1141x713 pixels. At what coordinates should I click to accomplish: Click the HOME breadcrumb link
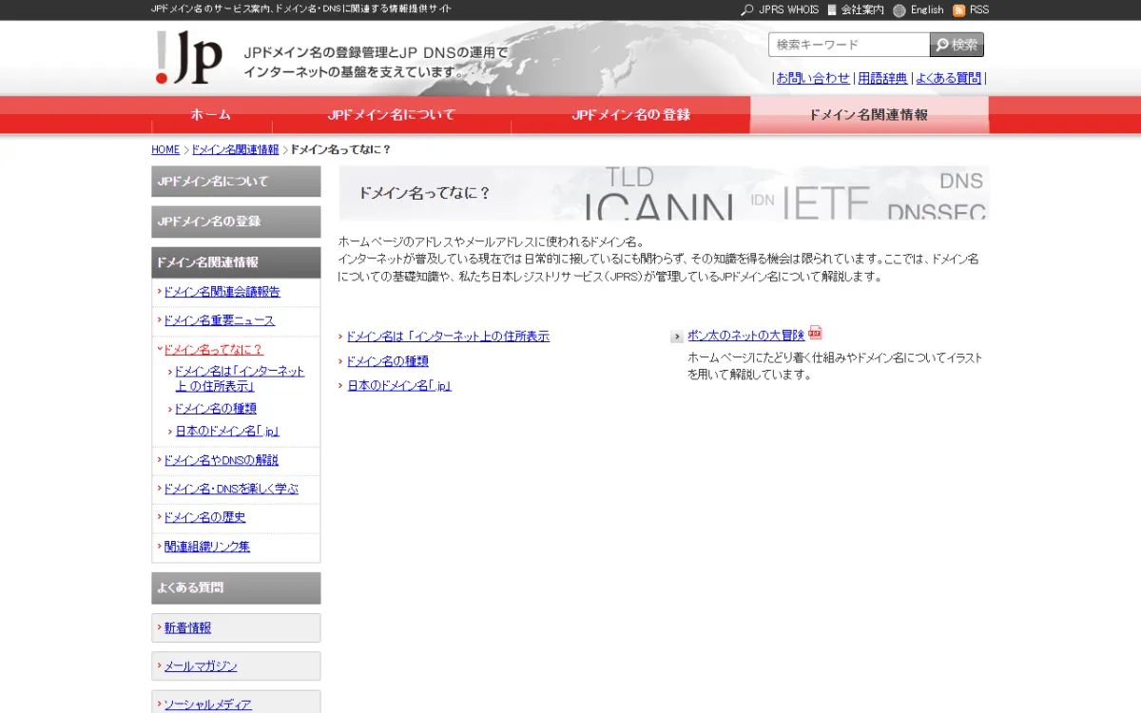(x=165, y=150)
